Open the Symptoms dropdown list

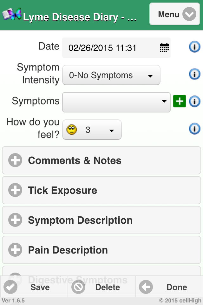click(116, 102)
